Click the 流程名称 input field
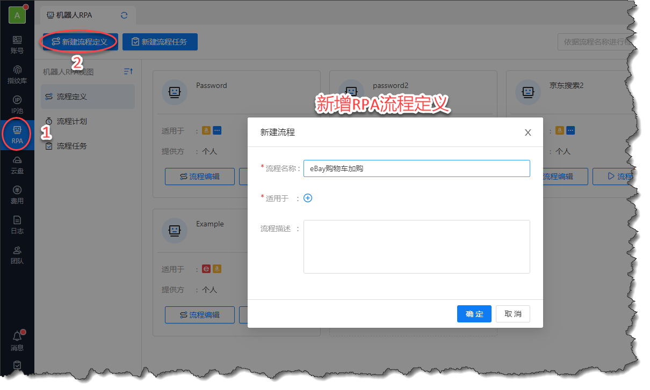The height and width of the screenshot is (390, 650). 417,168
